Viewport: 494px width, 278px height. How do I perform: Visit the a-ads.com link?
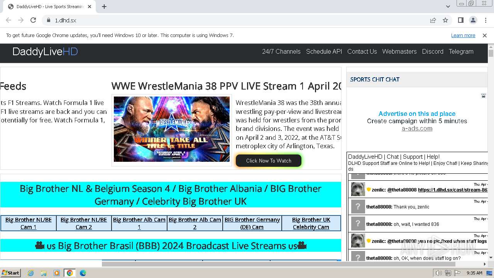tap(417, 129)
